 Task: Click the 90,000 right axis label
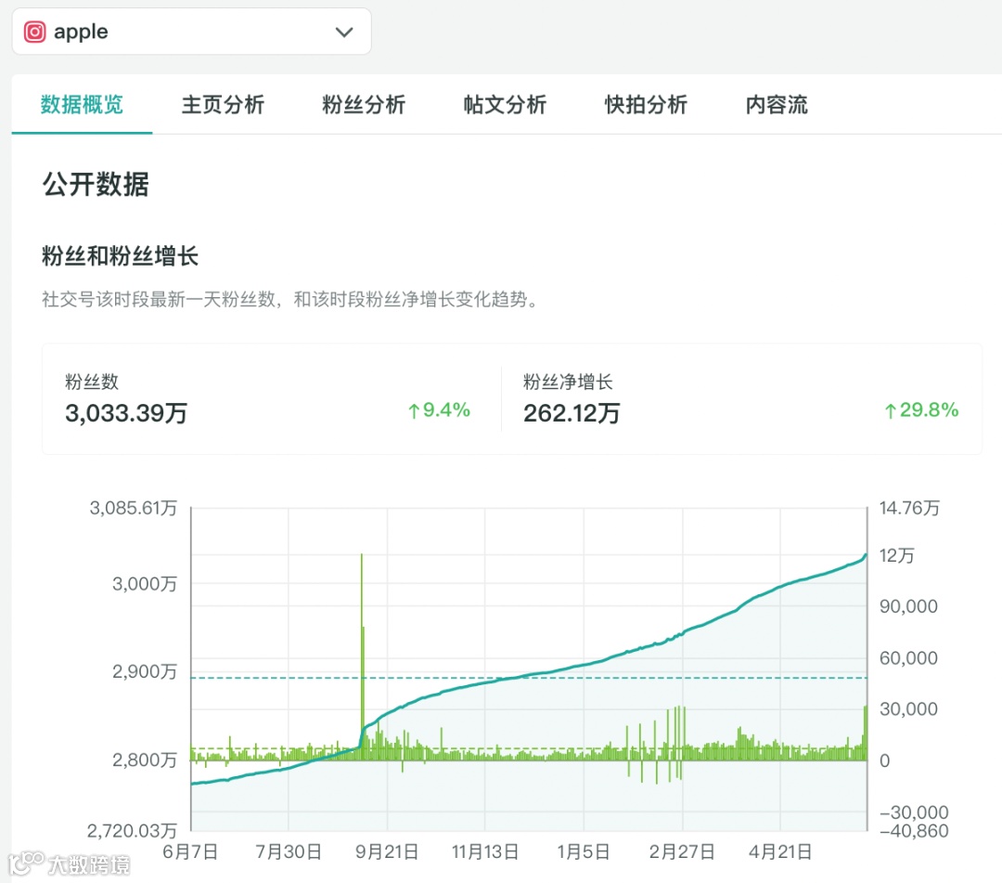tap(908, 606)
